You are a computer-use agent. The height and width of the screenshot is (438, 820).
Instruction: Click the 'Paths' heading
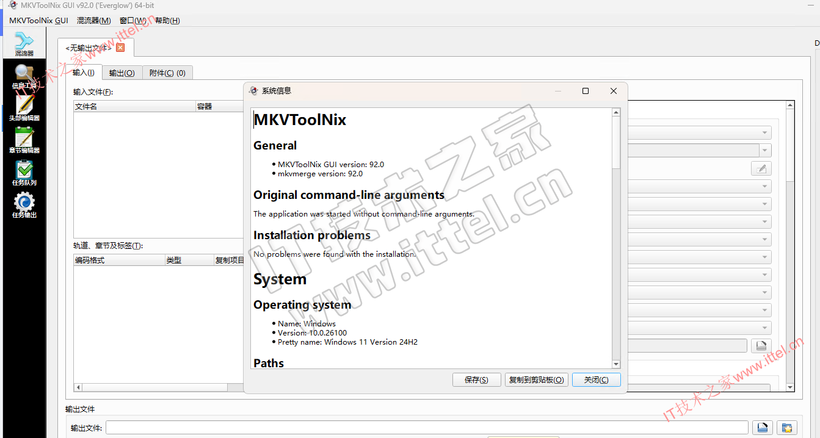pos(269,363)
